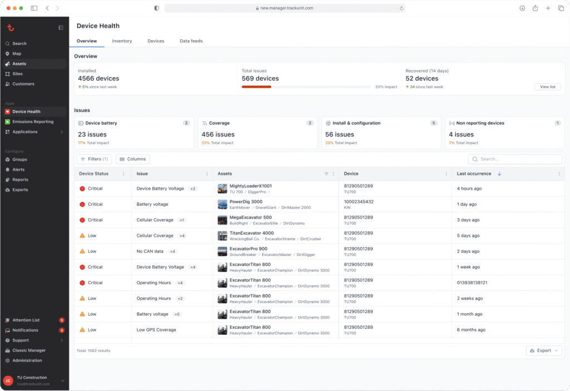Reload the page in address bar
Image resolution: width=570 pixels, height=391 pixels.
[x=401, y=8]
